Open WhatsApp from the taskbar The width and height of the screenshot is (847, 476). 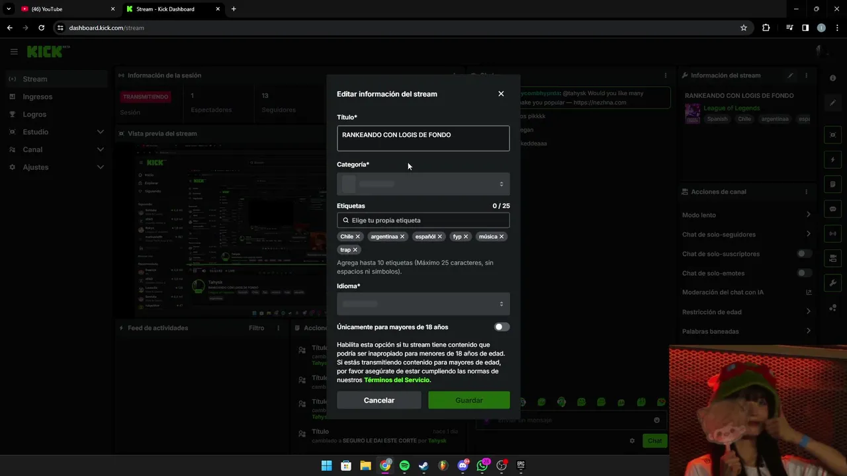[x=482, y=465]
